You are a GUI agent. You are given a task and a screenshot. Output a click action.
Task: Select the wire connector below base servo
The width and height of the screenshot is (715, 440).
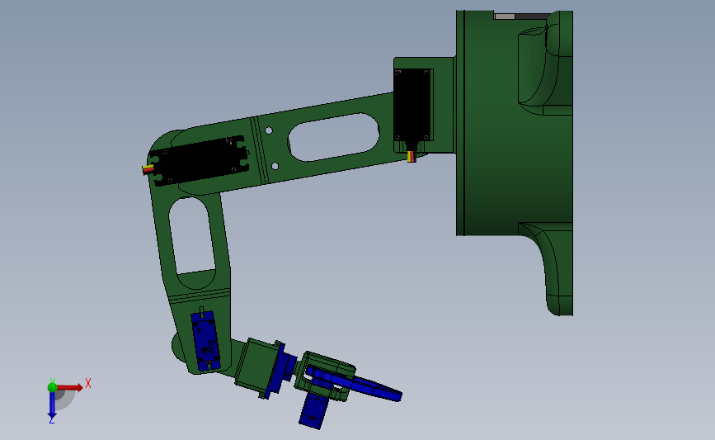(412, 156)
